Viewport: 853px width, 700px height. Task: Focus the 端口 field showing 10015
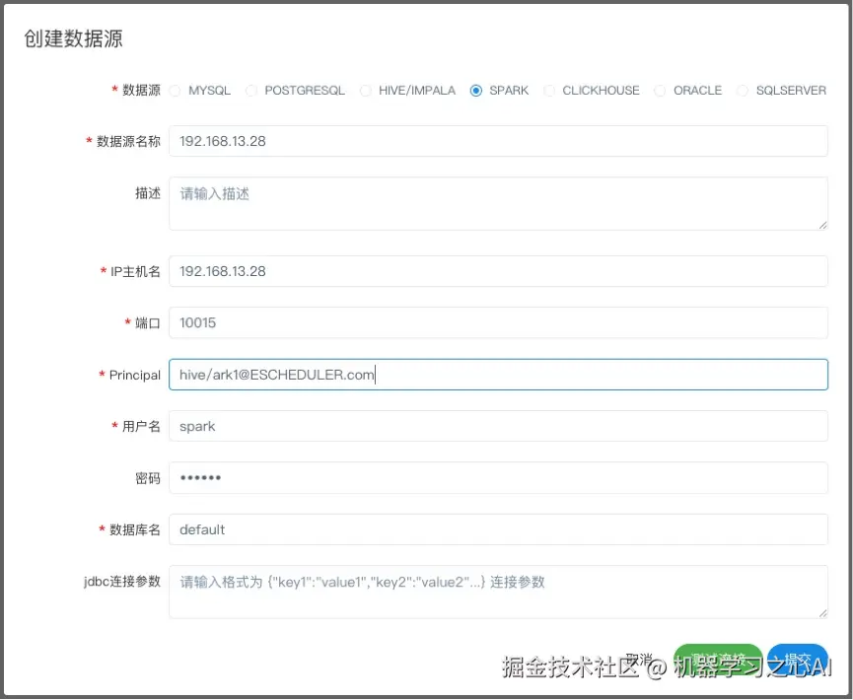[x=498, y=323]
